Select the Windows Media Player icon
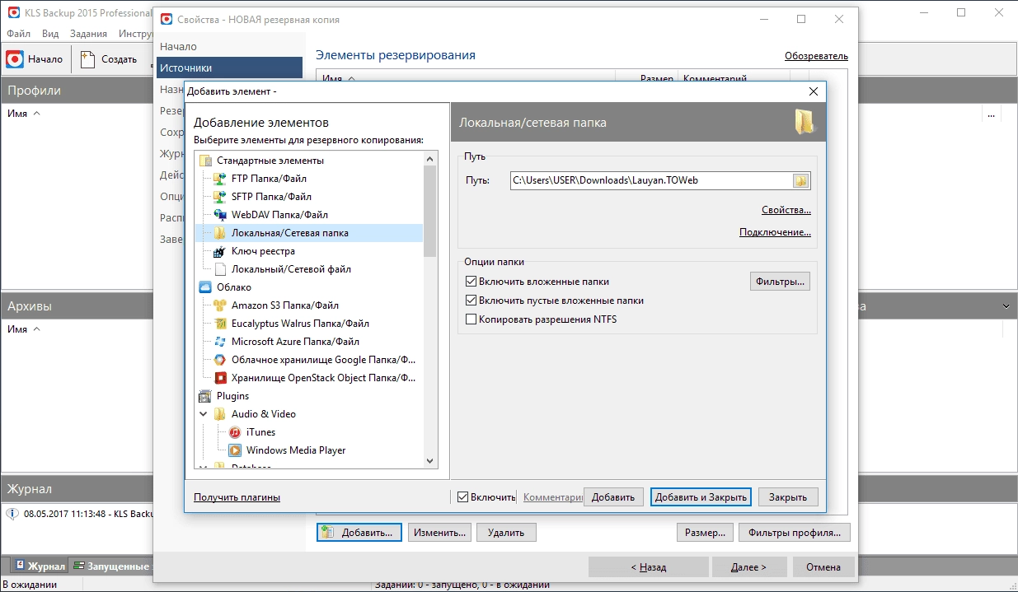The image size is (1018, 592). 234,450
